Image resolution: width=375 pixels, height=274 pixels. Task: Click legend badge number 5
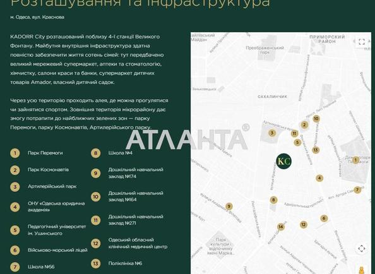[x=15, y=230]
